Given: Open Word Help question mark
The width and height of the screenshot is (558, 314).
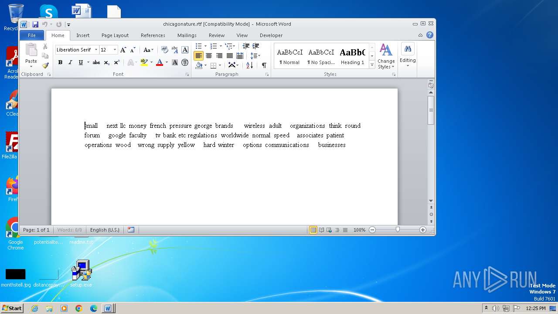Looking at the screenshot, I should tap(430, 35).
